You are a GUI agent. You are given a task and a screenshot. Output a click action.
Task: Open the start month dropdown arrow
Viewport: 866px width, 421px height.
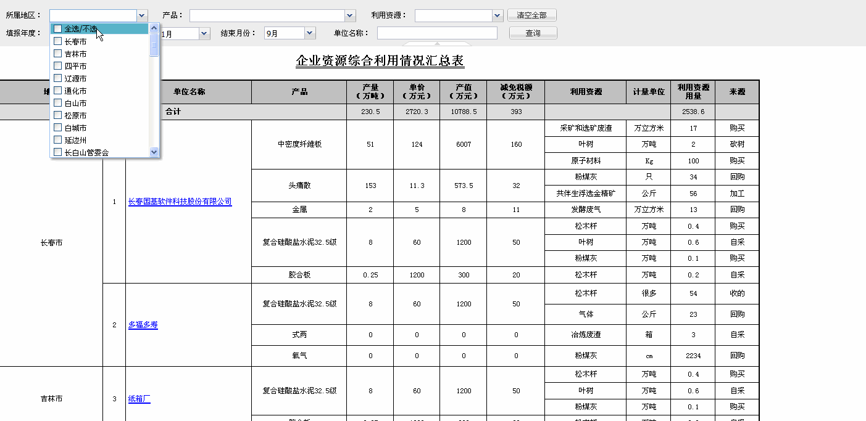pyautogui.click(x=205, y=33)
